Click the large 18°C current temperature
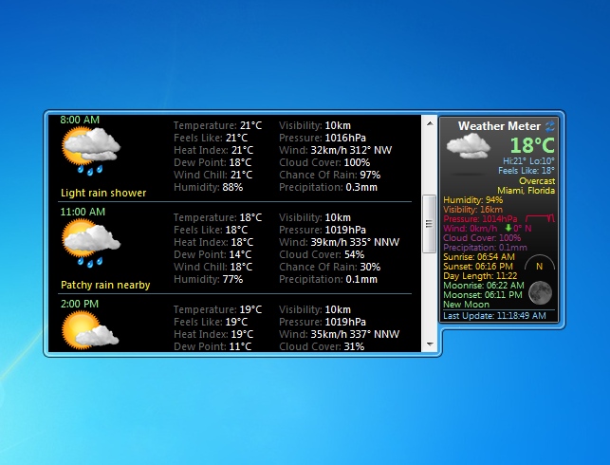The width and height of the screenshot is (610, 465). click(532, 145)
